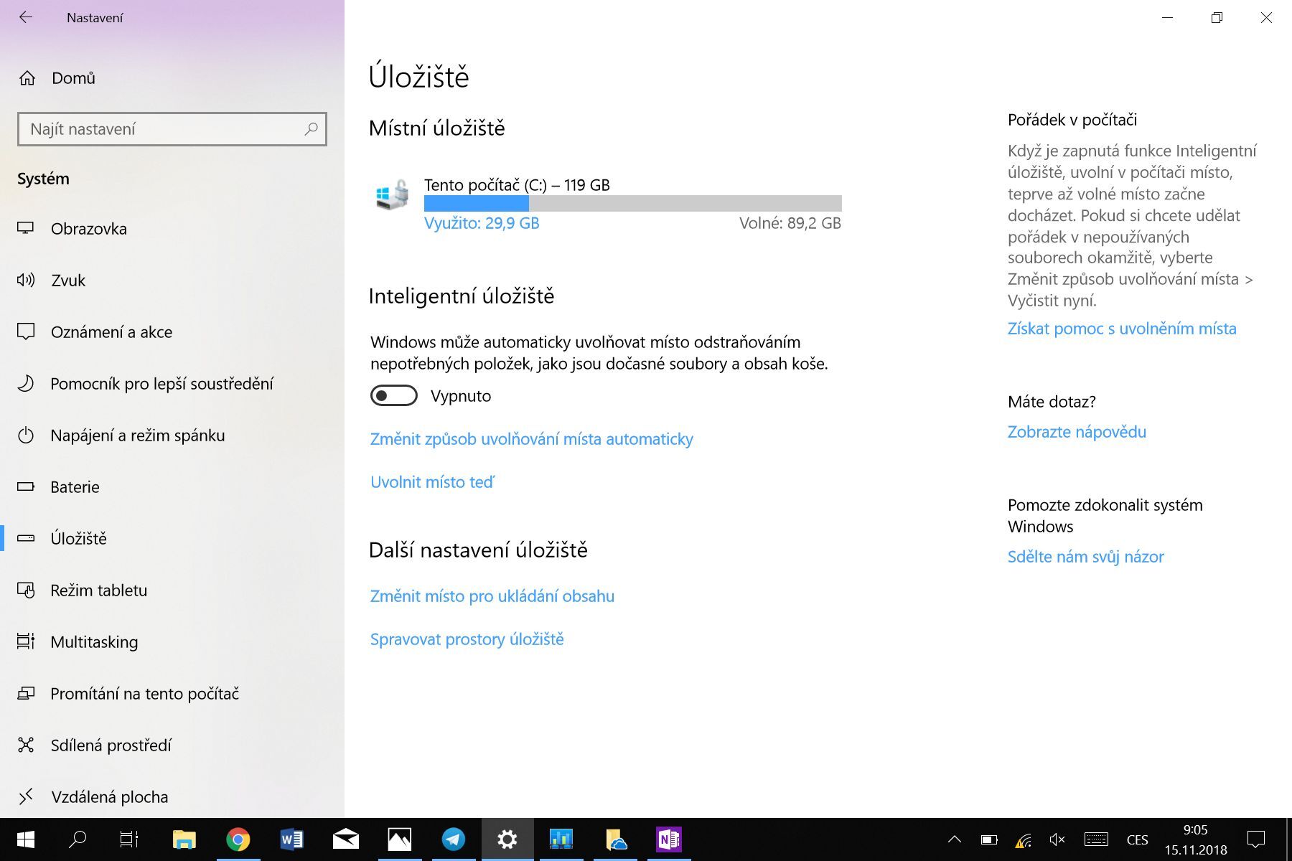Enable the Inteligentní úložiště toggle
This screenshot has width=1292, height=861.
pos(393,395)
